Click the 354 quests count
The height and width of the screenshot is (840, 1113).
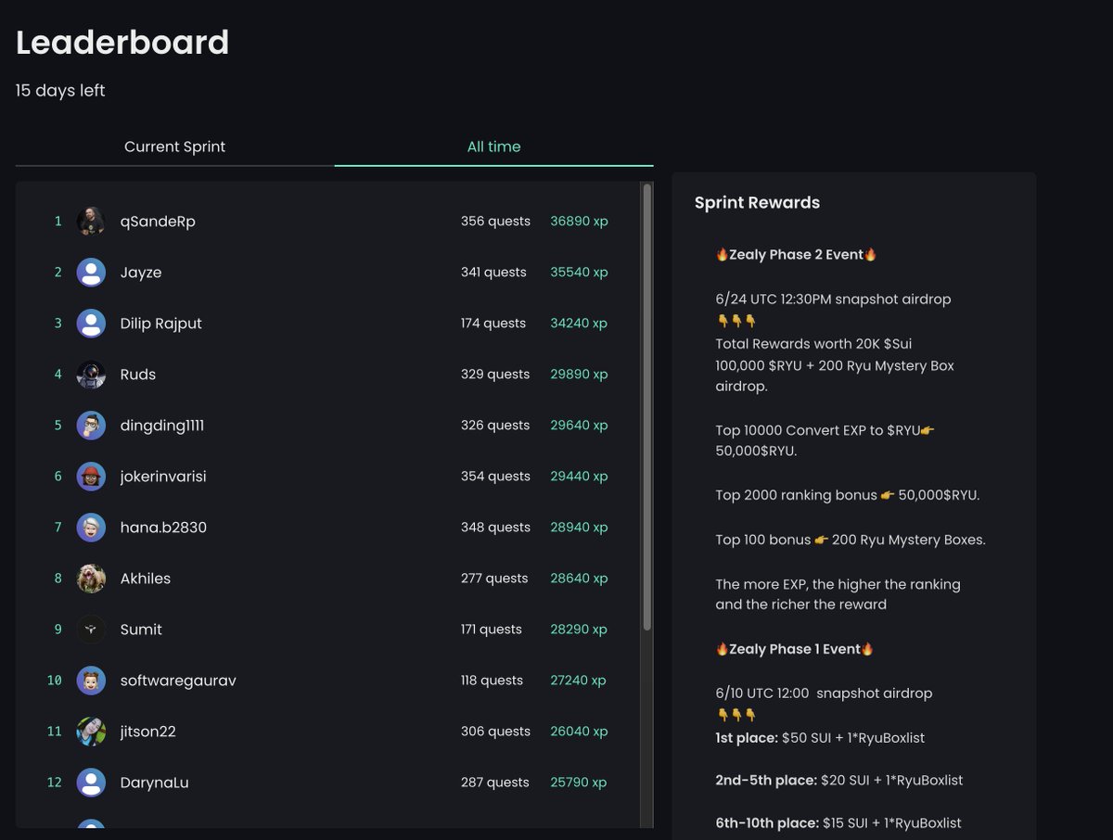(x=495, y=477)
